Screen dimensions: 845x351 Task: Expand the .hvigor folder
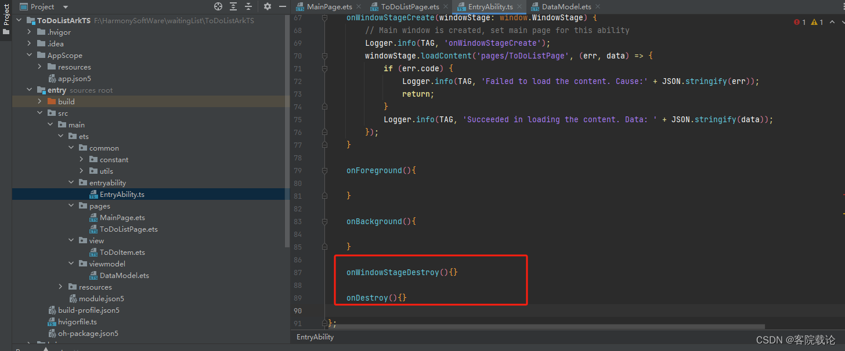coord(30,32)
